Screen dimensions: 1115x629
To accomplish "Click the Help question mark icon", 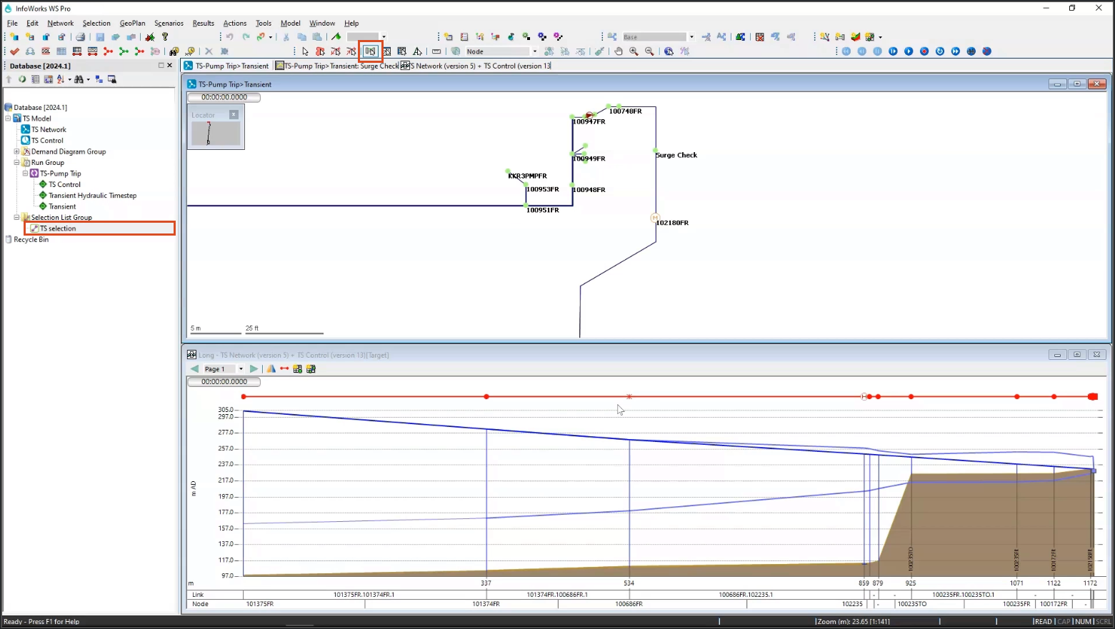I will pos(165,37).
